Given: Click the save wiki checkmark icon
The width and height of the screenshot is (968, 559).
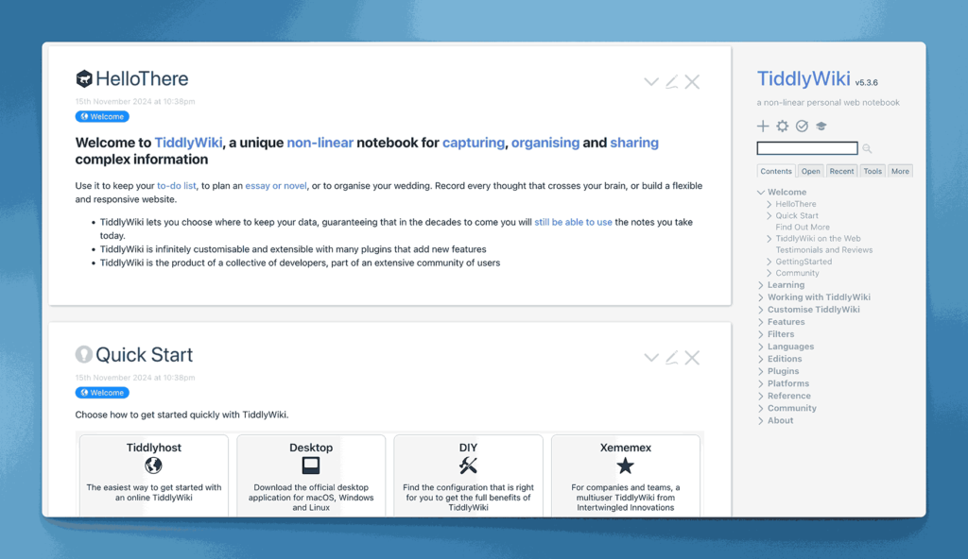Looking at the screenshot, I should pyautogui.click(x=802, y=126).
